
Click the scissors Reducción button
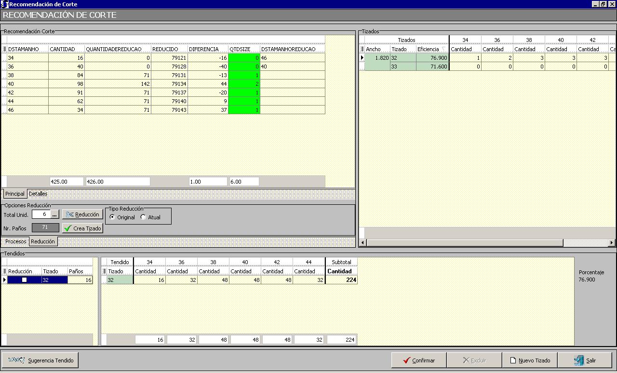[x=82, y=214]
